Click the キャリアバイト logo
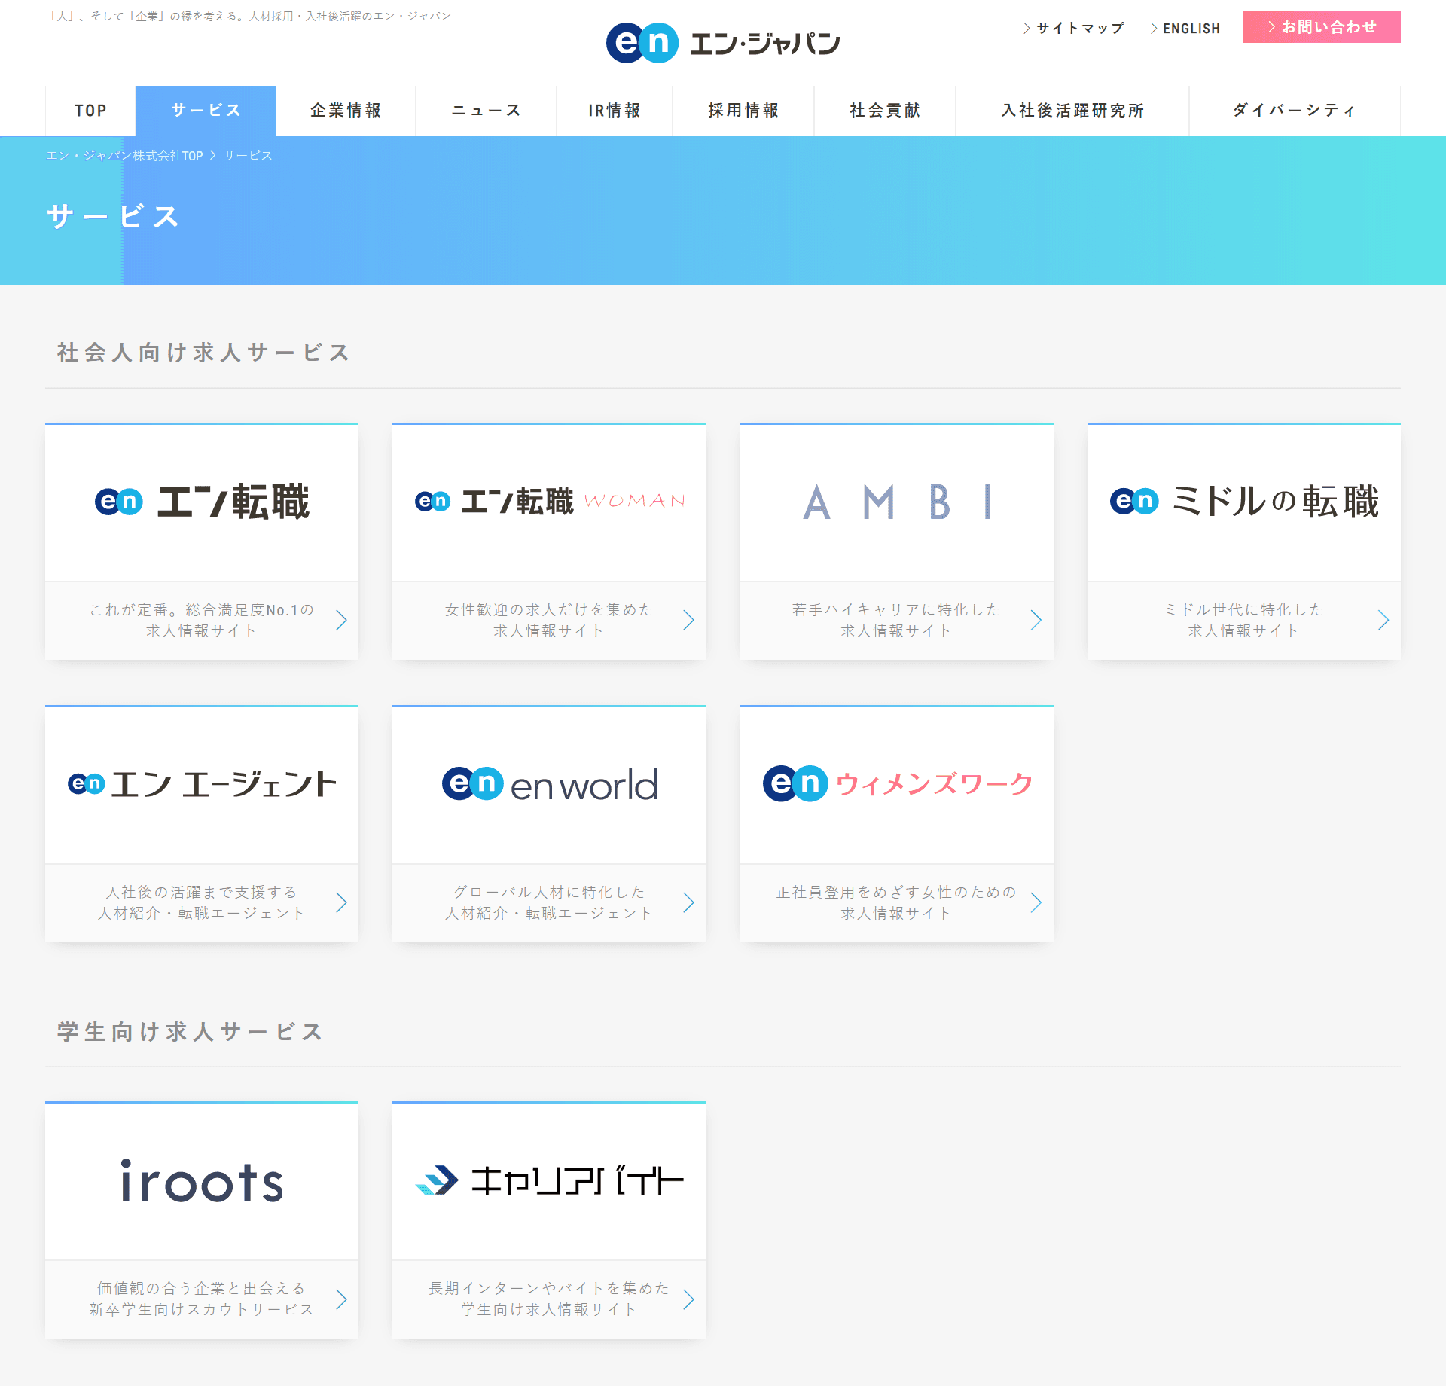 [x=549, y=1181]
